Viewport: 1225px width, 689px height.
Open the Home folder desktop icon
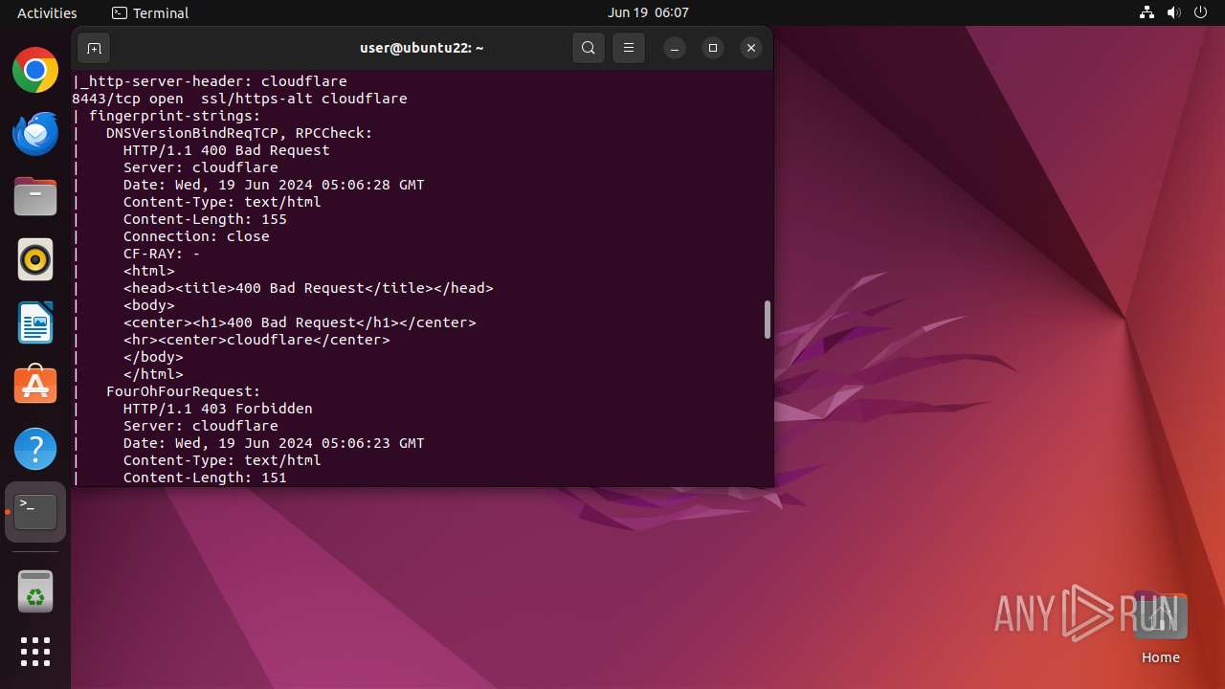(x=1160, y=629)
